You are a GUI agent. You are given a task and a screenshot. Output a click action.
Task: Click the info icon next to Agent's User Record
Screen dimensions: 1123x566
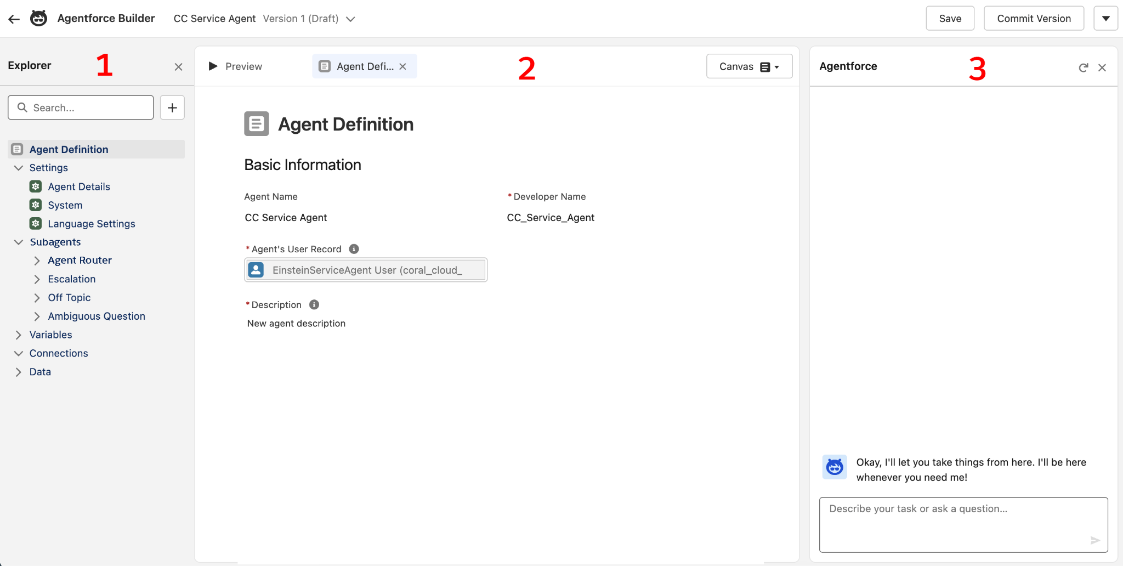pos(354,248)
